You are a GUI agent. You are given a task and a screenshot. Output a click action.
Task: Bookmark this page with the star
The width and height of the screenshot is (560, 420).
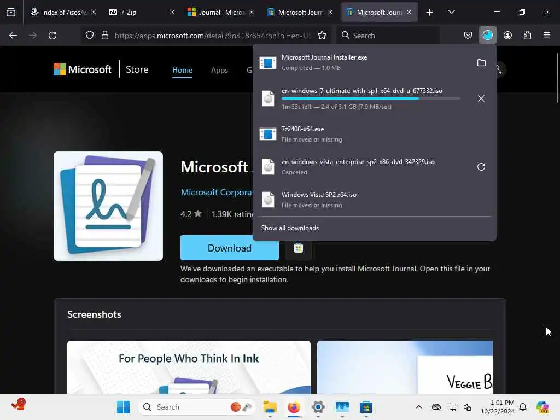point(322,36)
